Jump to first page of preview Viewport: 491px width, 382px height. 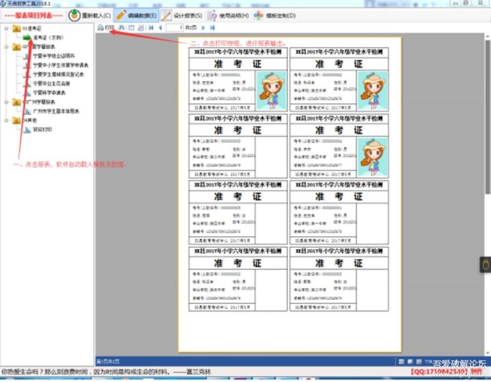pos(151,28)
